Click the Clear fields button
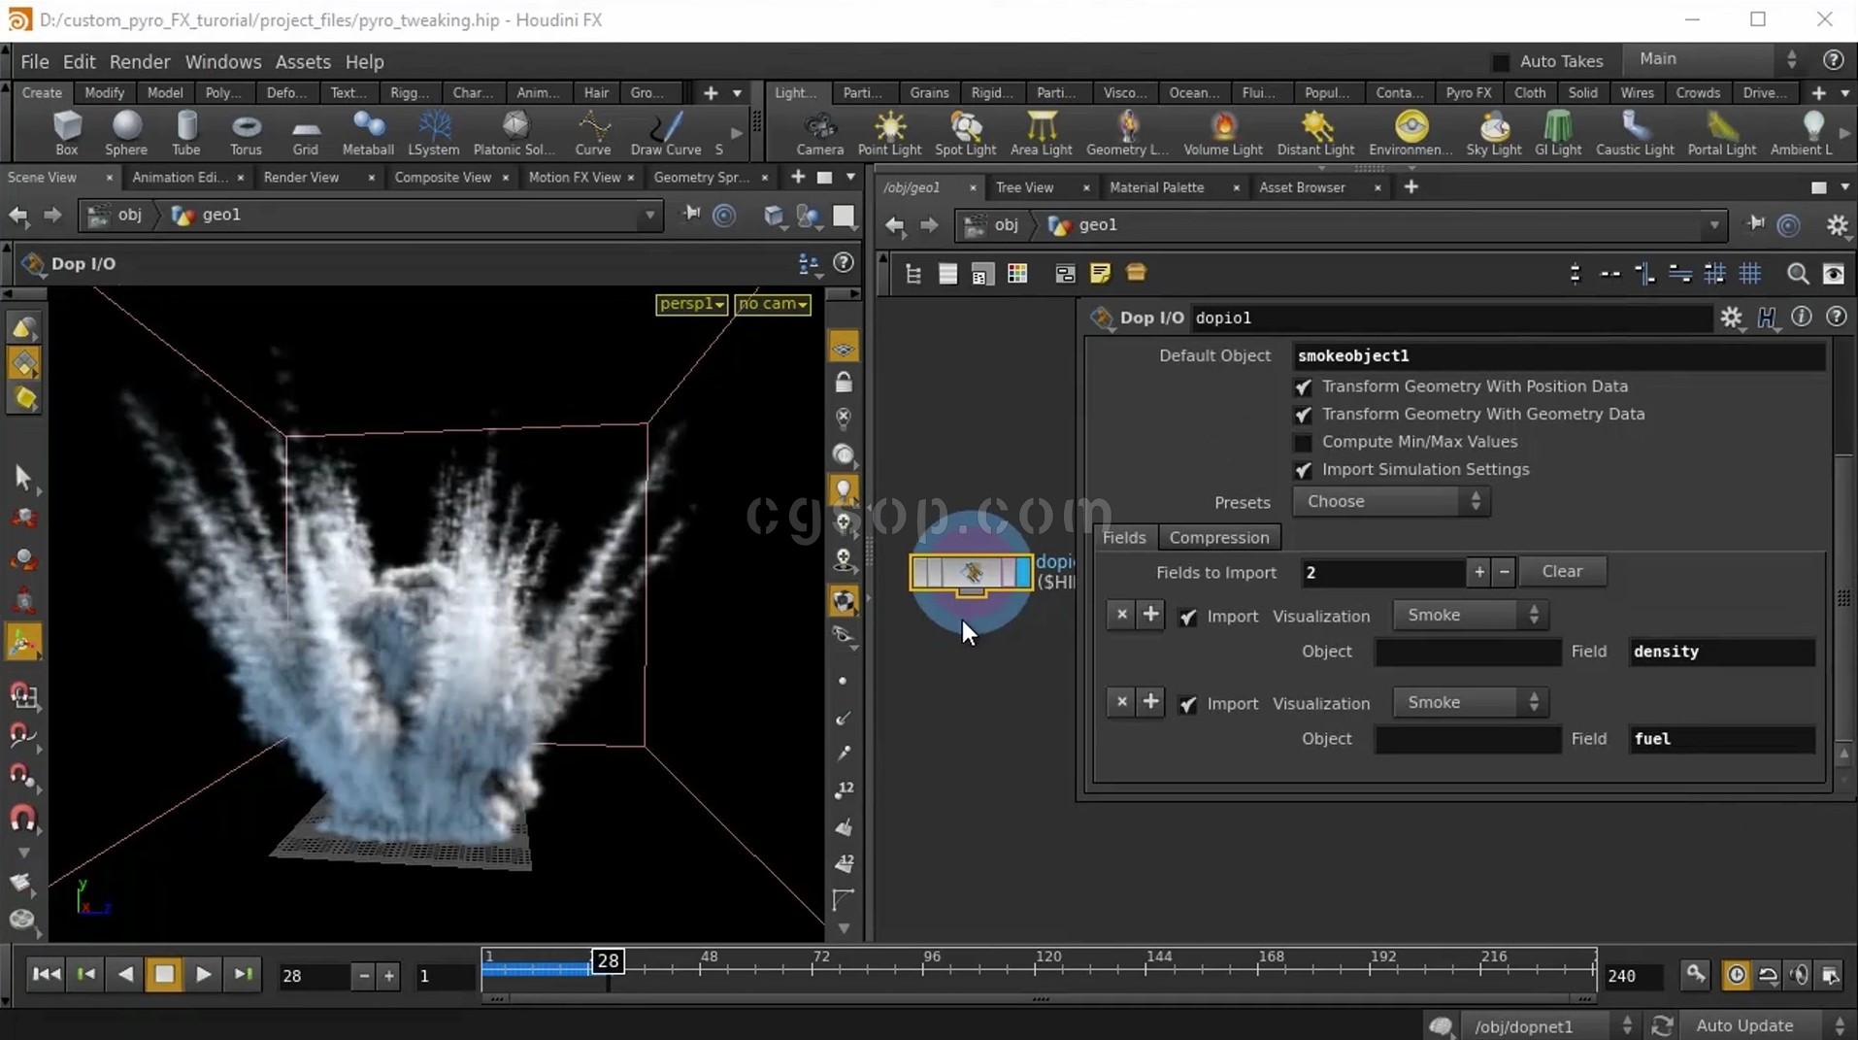Image resolution: width=1858 pixels, height=1040 pixels. 1561,572
